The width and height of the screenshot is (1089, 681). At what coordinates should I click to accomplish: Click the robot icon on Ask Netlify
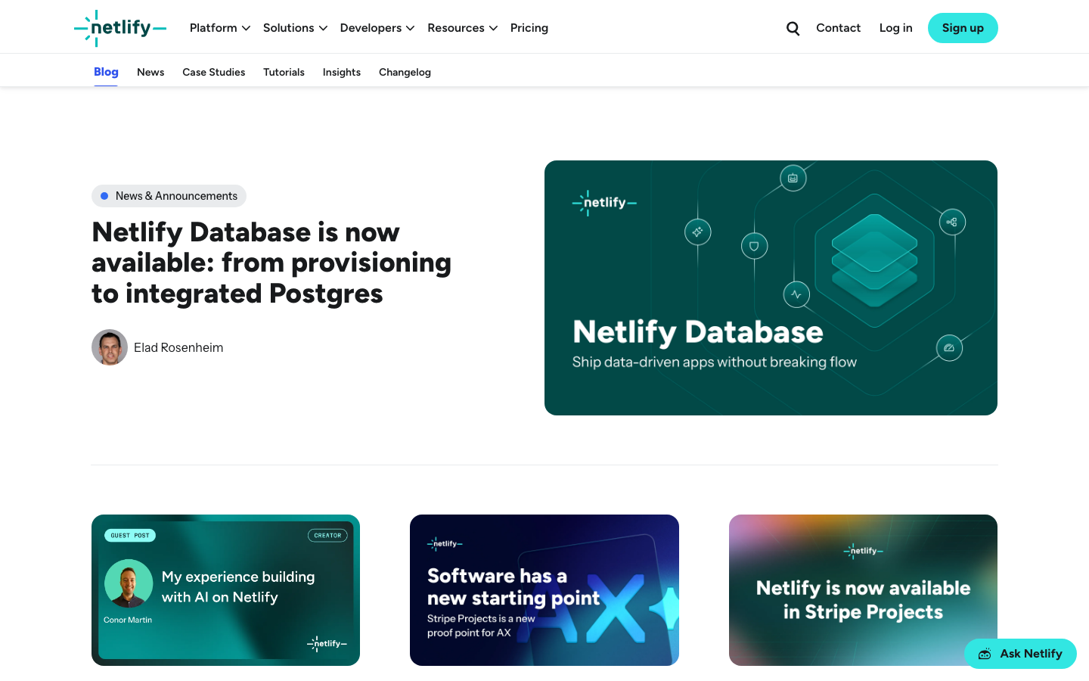[x=985, y=654]
